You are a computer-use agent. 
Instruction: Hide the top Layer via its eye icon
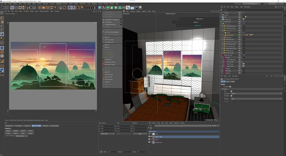149,134
